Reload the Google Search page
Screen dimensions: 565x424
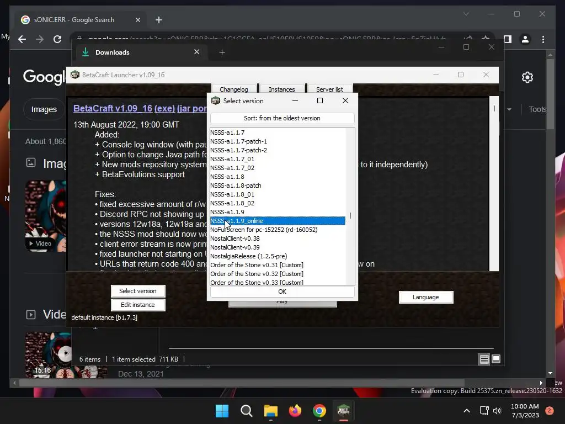[x=57, y=39]
